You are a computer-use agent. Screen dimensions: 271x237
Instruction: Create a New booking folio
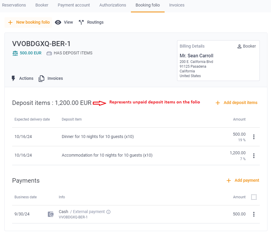pyautogui.click(x=28, y=22)
